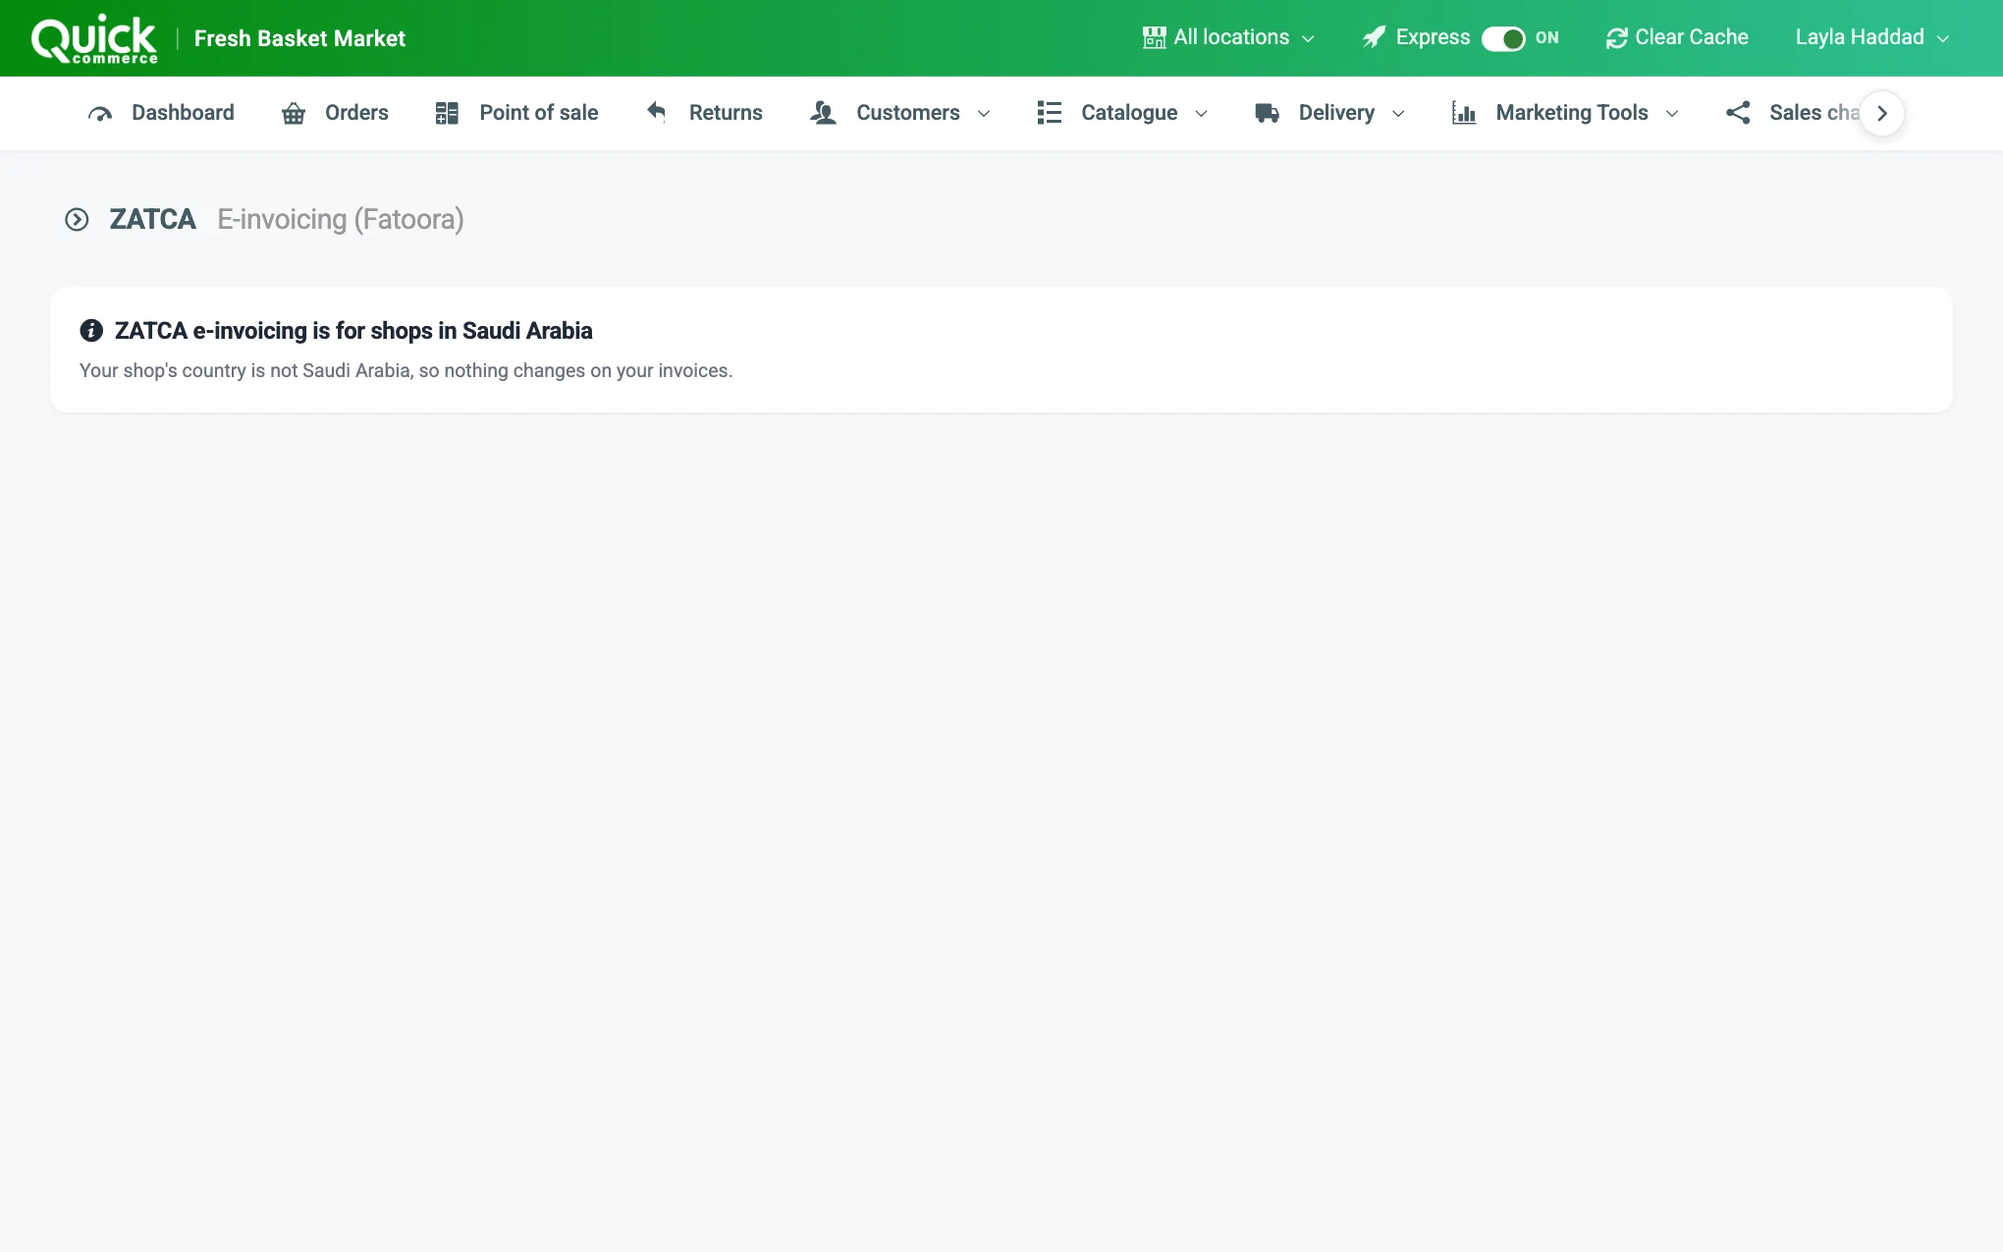
Task: Click the text "Your shop's country is not Saudi Arabia"
Action: (244, 370)
